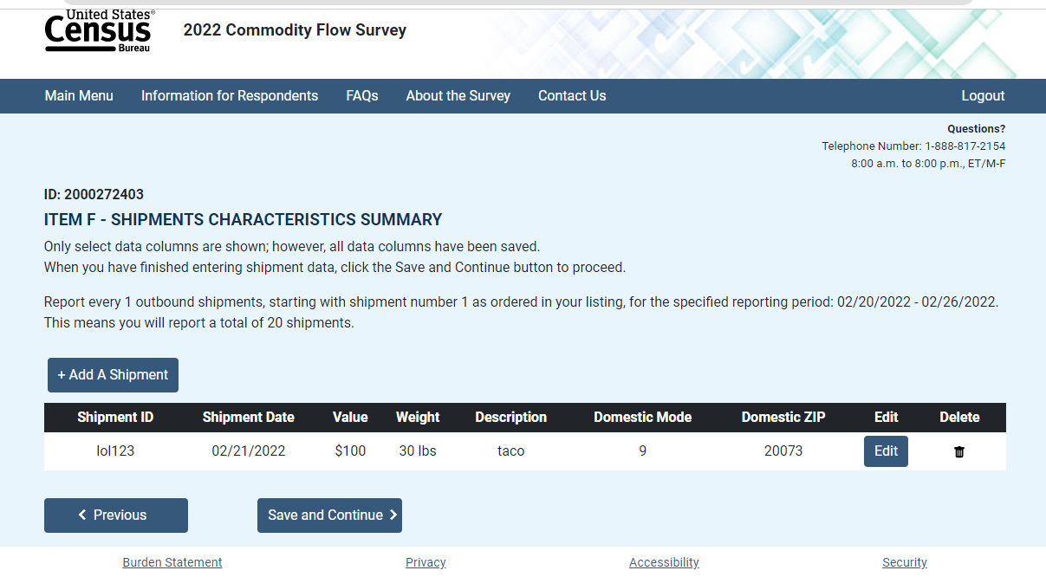Open the Accessibility footer link
Viewport: 1046px width, 577px height.
click(664, 562)
